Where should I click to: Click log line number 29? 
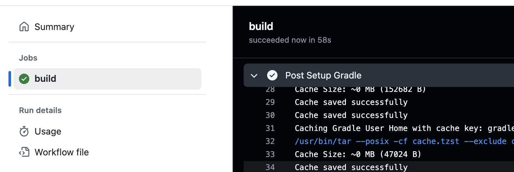270,102
